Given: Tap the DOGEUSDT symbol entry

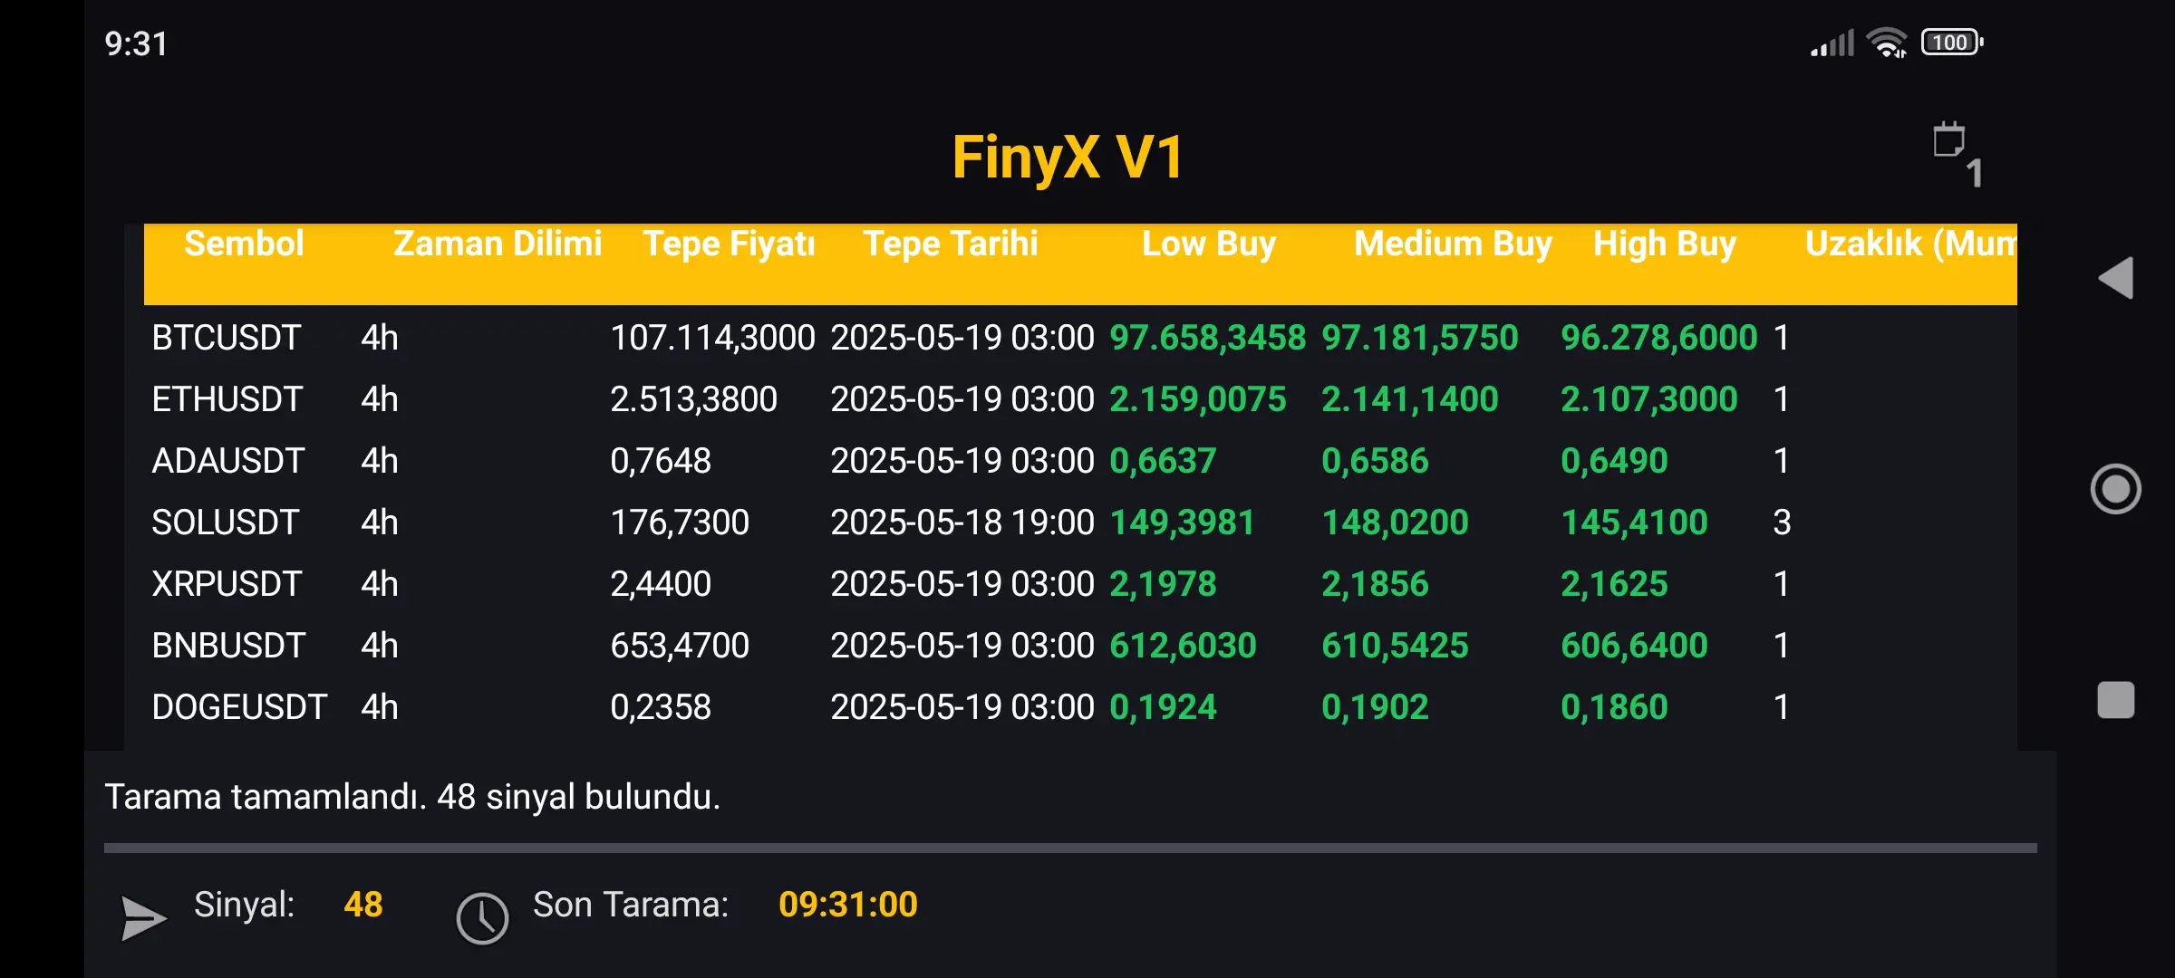Looking at the screenshot, I should click(238, 707).
